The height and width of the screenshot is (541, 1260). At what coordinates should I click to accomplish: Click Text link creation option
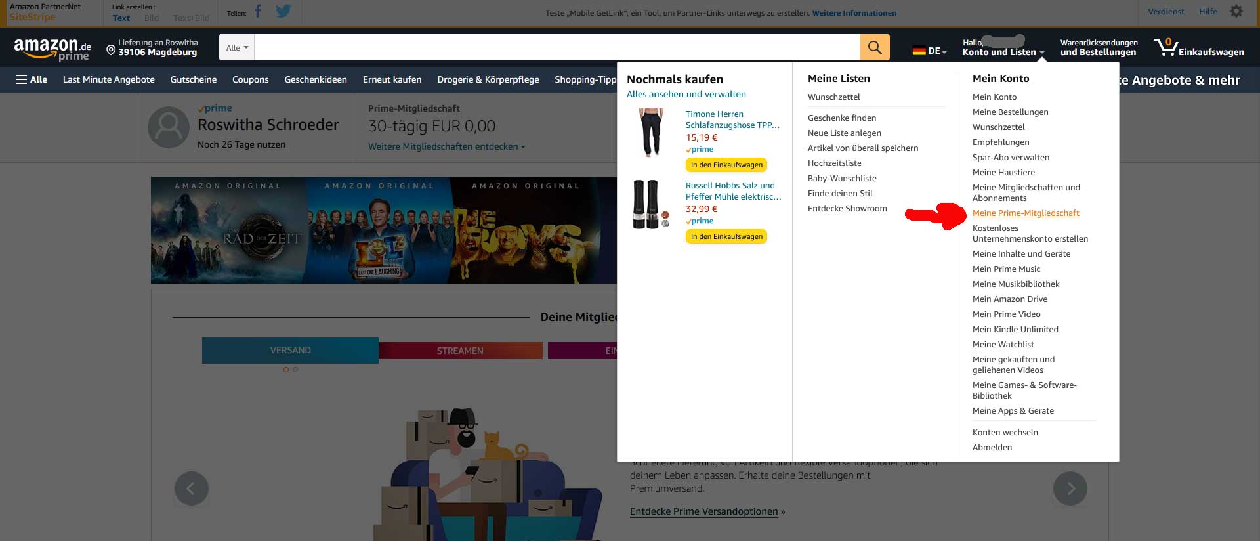[x=121, y=18]
